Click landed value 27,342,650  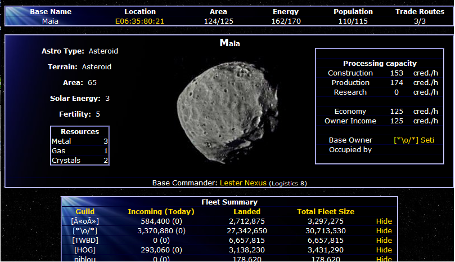tap(247, 230)
